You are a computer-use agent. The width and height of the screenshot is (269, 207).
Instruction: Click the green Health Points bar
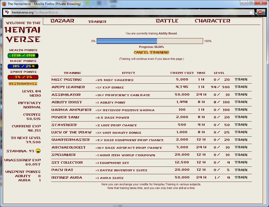point(23,55)
